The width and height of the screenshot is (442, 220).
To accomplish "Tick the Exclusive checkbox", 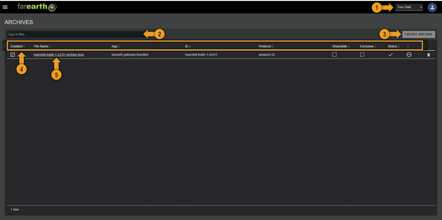I will point(362,55).
